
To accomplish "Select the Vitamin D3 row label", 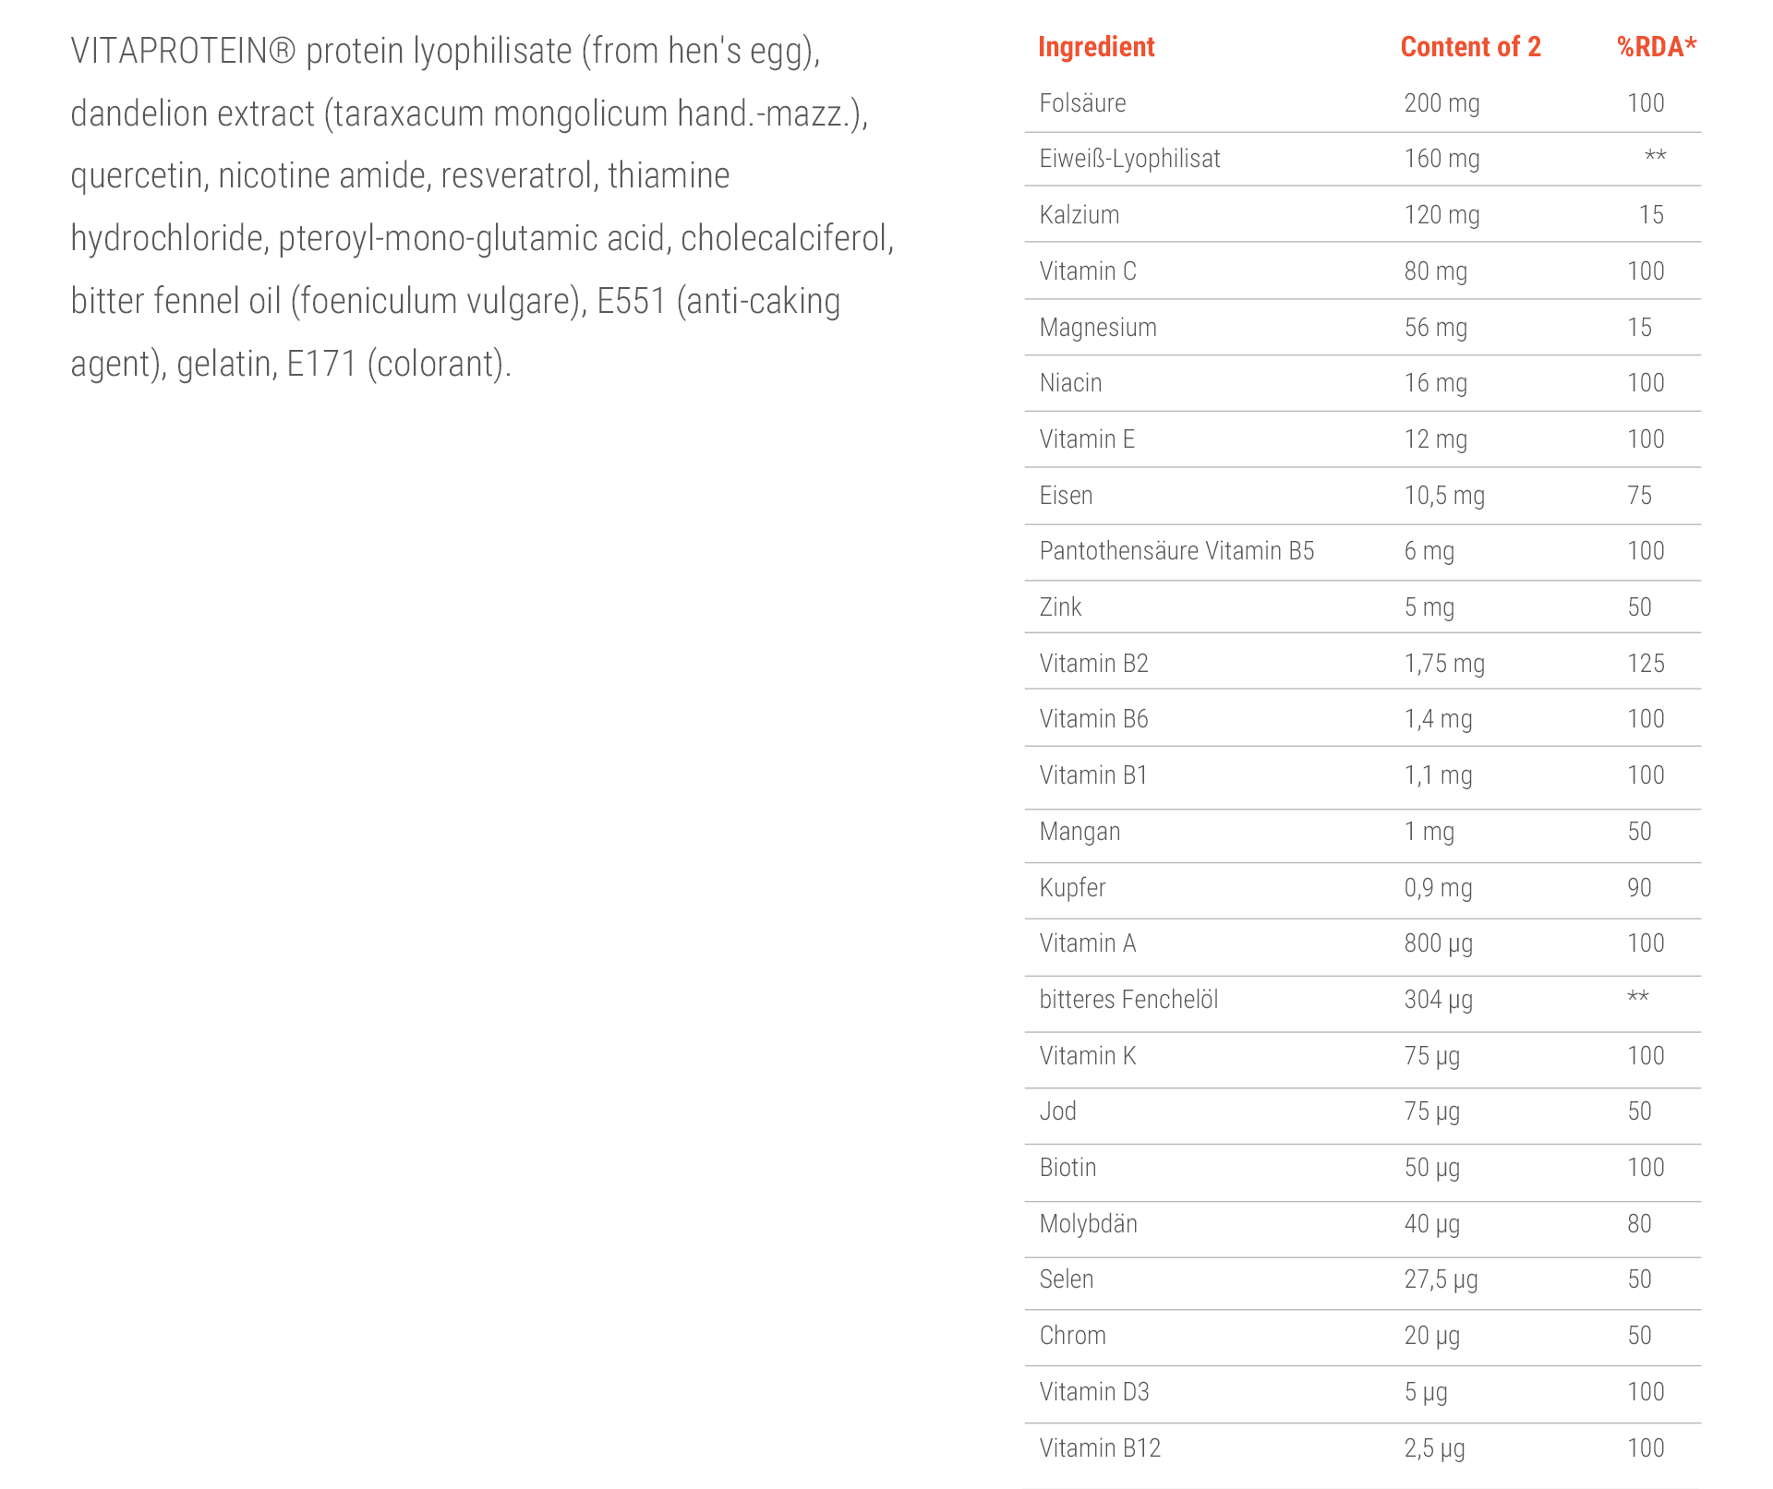I will (1094, 1392).
